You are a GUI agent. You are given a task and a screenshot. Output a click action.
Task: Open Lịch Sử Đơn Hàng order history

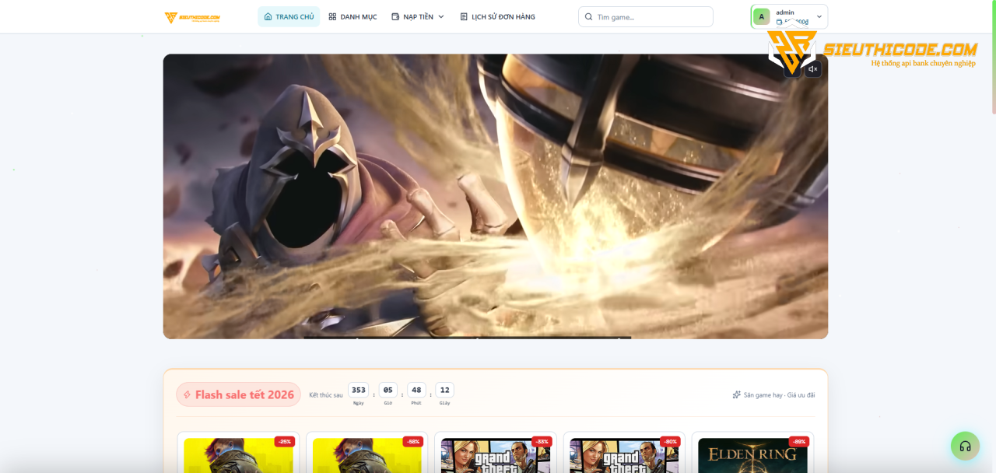pos(497,16)
